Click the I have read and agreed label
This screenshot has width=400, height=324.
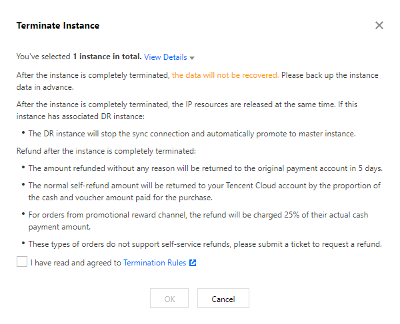coord(76,263)
